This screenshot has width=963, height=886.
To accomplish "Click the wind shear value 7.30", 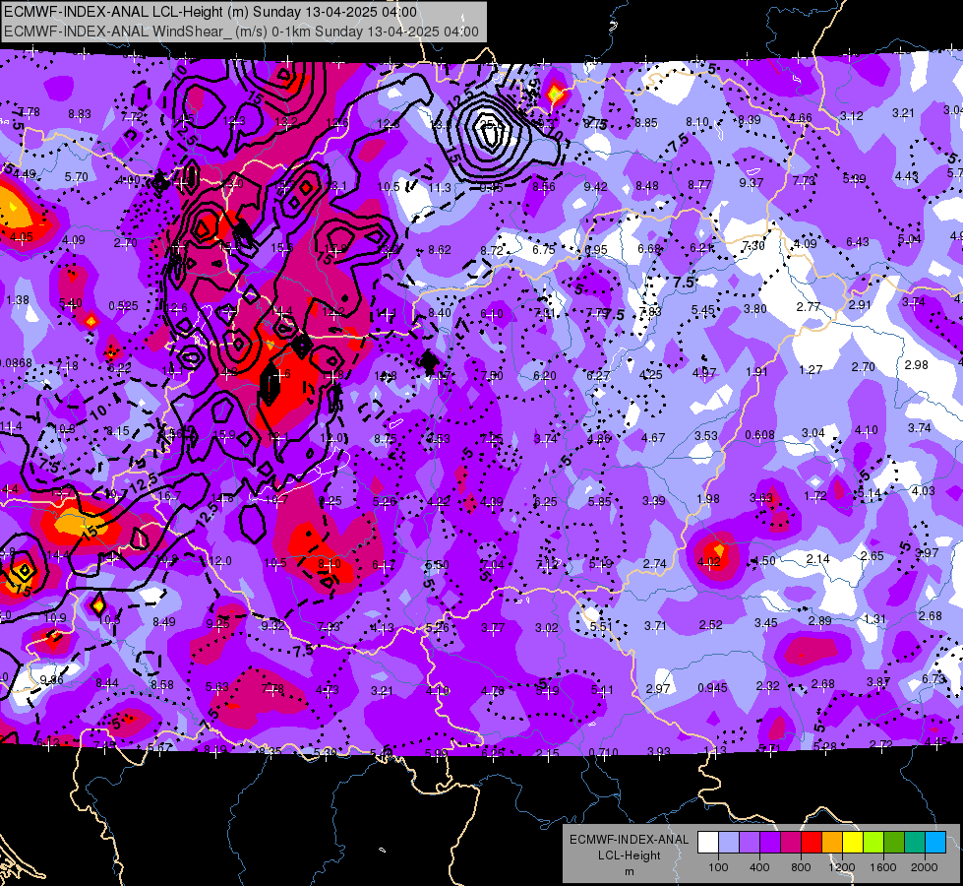I will 753,245.
